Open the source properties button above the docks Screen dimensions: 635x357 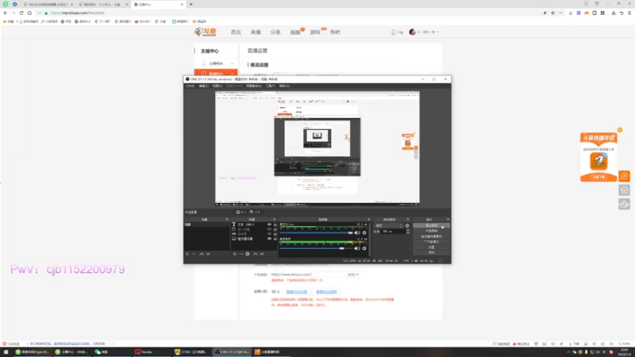(x=241, y=212)
